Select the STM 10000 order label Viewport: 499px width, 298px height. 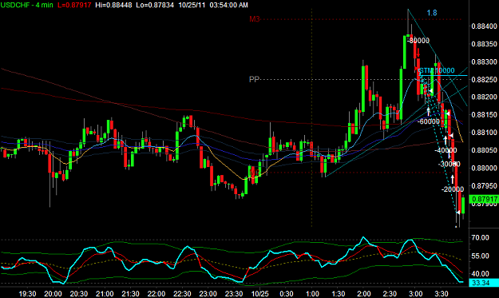(x=437, y=70)
